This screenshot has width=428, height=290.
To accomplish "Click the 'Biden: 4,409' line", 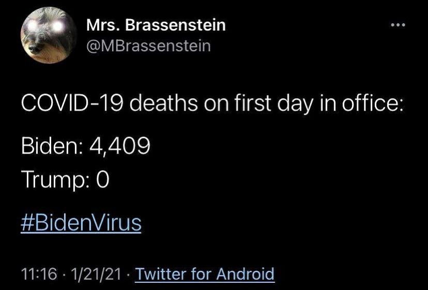I will pyautogui.click(x=86, y=146).
